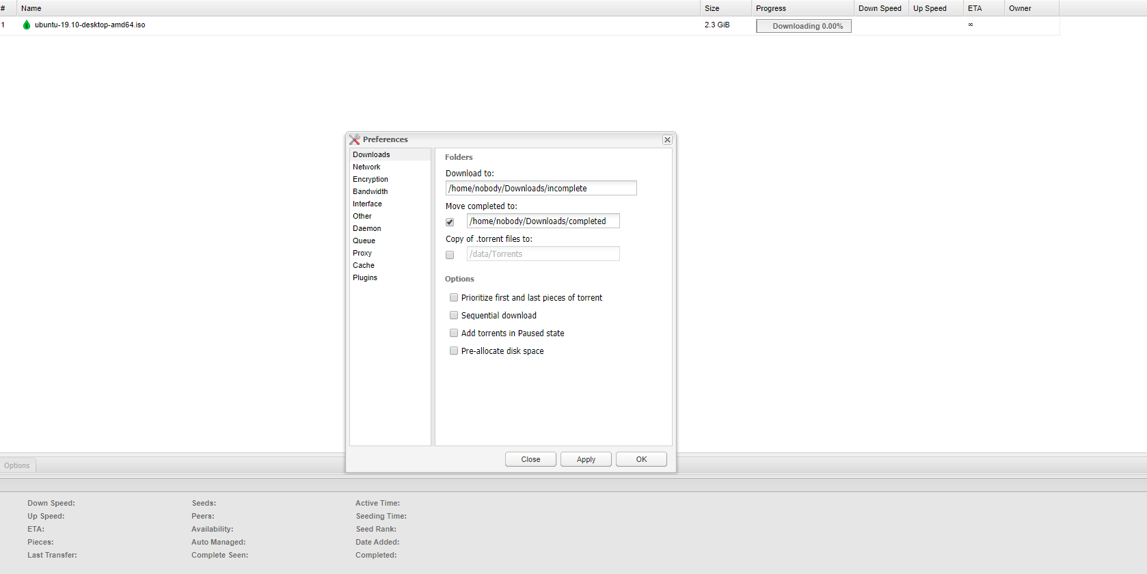This screenshot has height=574, width=1147.
Task: Sort torrents by Owner column
Action: 1032,8
